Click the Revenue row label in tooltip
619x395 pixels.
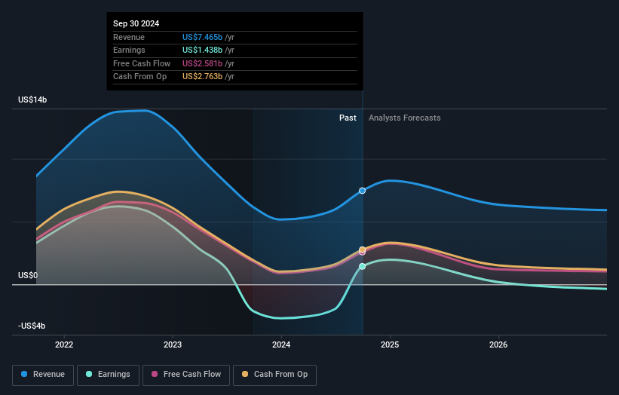[129, 37]
